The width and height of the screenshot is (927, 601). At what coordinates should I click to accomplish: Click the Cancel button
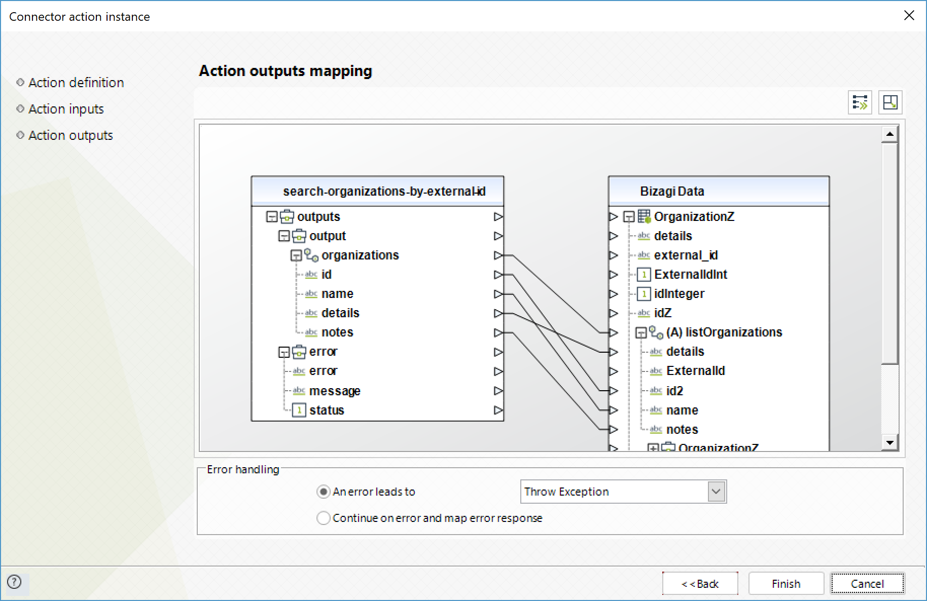[867, 584]
